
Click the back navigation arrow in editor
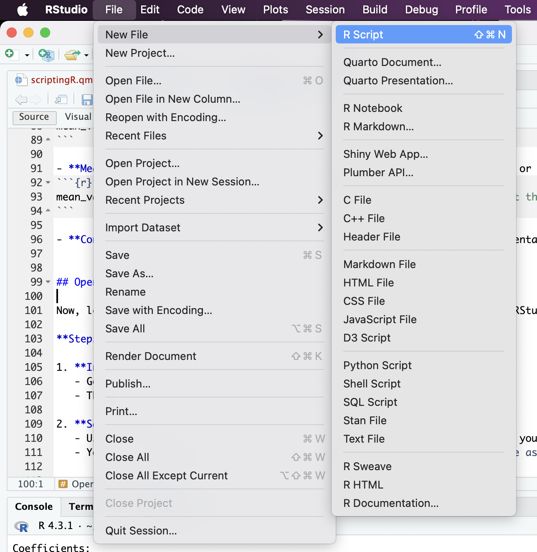click(21, 99)
